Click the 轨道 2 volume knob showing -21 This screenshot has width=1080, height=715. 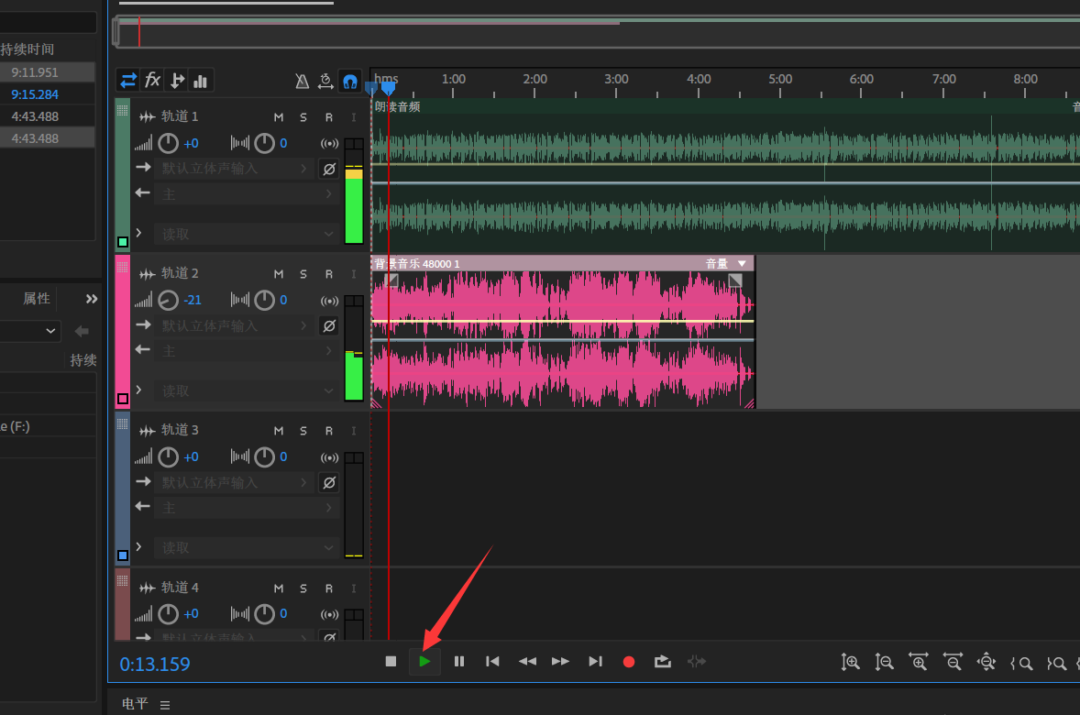[169, 301]
